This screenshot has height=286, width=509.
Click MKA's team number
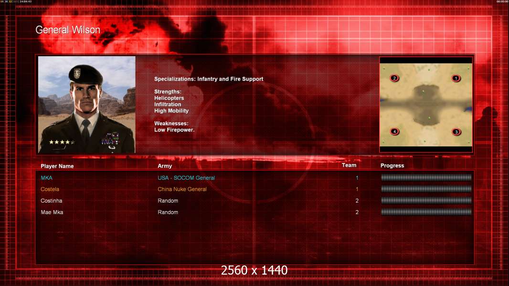(357, 178)
